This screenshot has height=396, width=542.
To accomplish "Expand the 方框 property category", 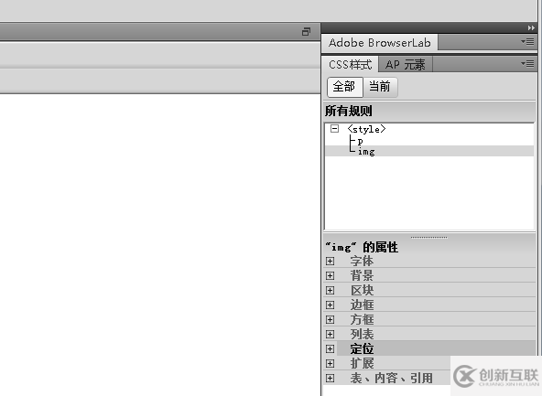I will [x=330, y=320].
